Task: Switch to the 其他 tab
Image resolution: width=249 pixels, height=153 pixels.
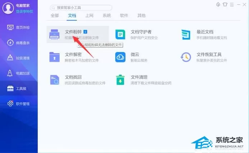Action: point(141,15)
